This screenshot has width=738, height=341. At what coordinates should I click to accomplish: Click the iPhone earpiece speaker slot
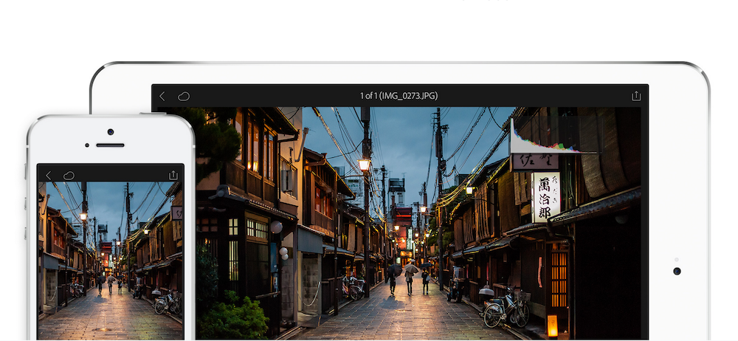[x=111, y=145]
